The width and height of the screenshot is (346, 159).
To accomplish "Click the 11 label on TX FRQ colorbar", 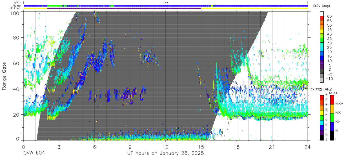I will pyautogui.click(x=326, y=130).
